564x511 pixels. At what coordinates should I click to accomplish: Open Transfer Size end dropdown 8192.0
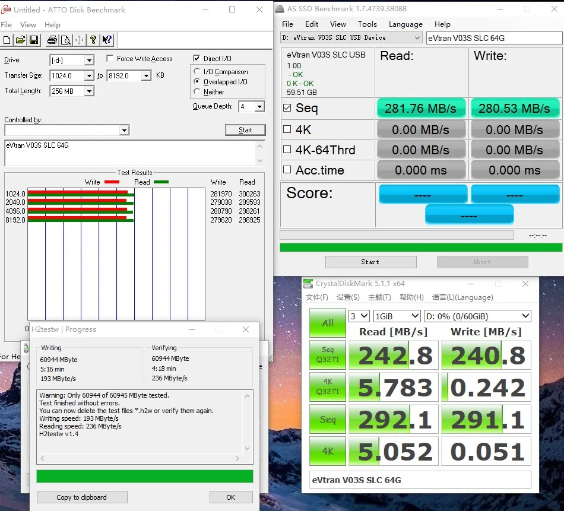click(x=145, y=75)
